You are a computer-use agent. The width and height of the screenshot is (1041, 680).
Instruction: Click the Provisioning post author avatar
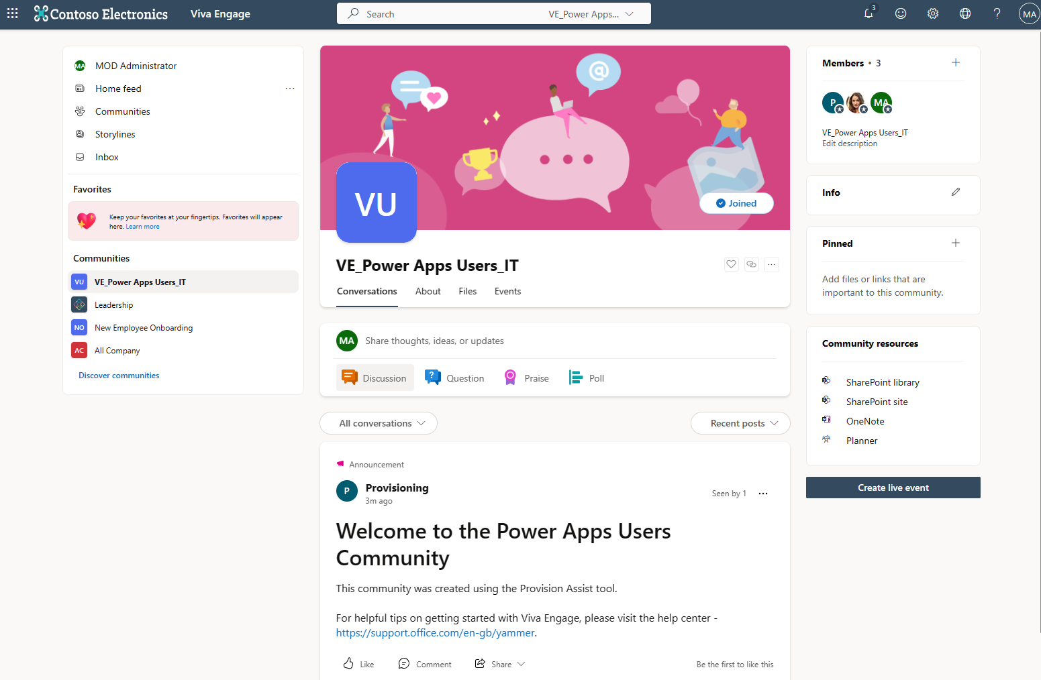[347, 491]
